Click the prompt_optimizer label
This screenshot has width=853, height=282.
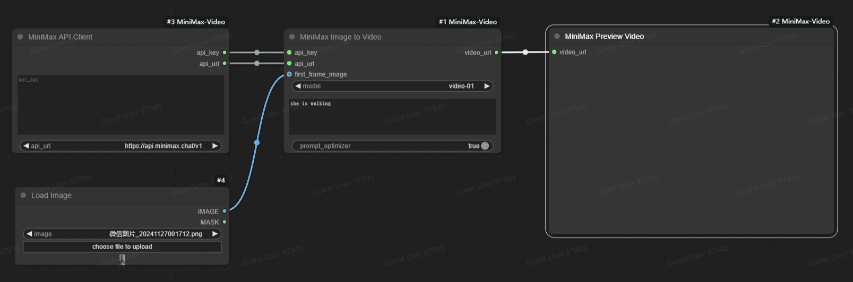pyautogui.click(x=325, y=146)
